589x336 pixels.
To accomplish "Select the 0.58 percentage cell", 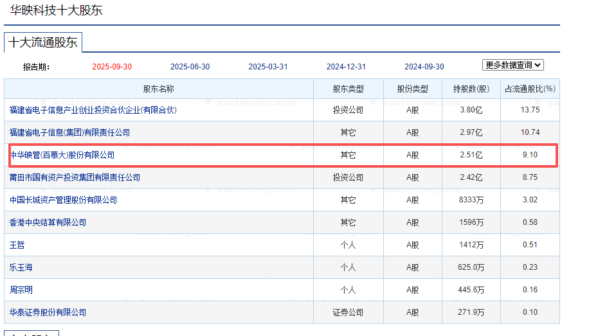I will (530, 223).
